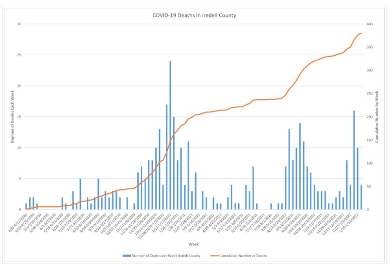Select the 16-death bar near the chart's right end

click(x=354, y=160)
